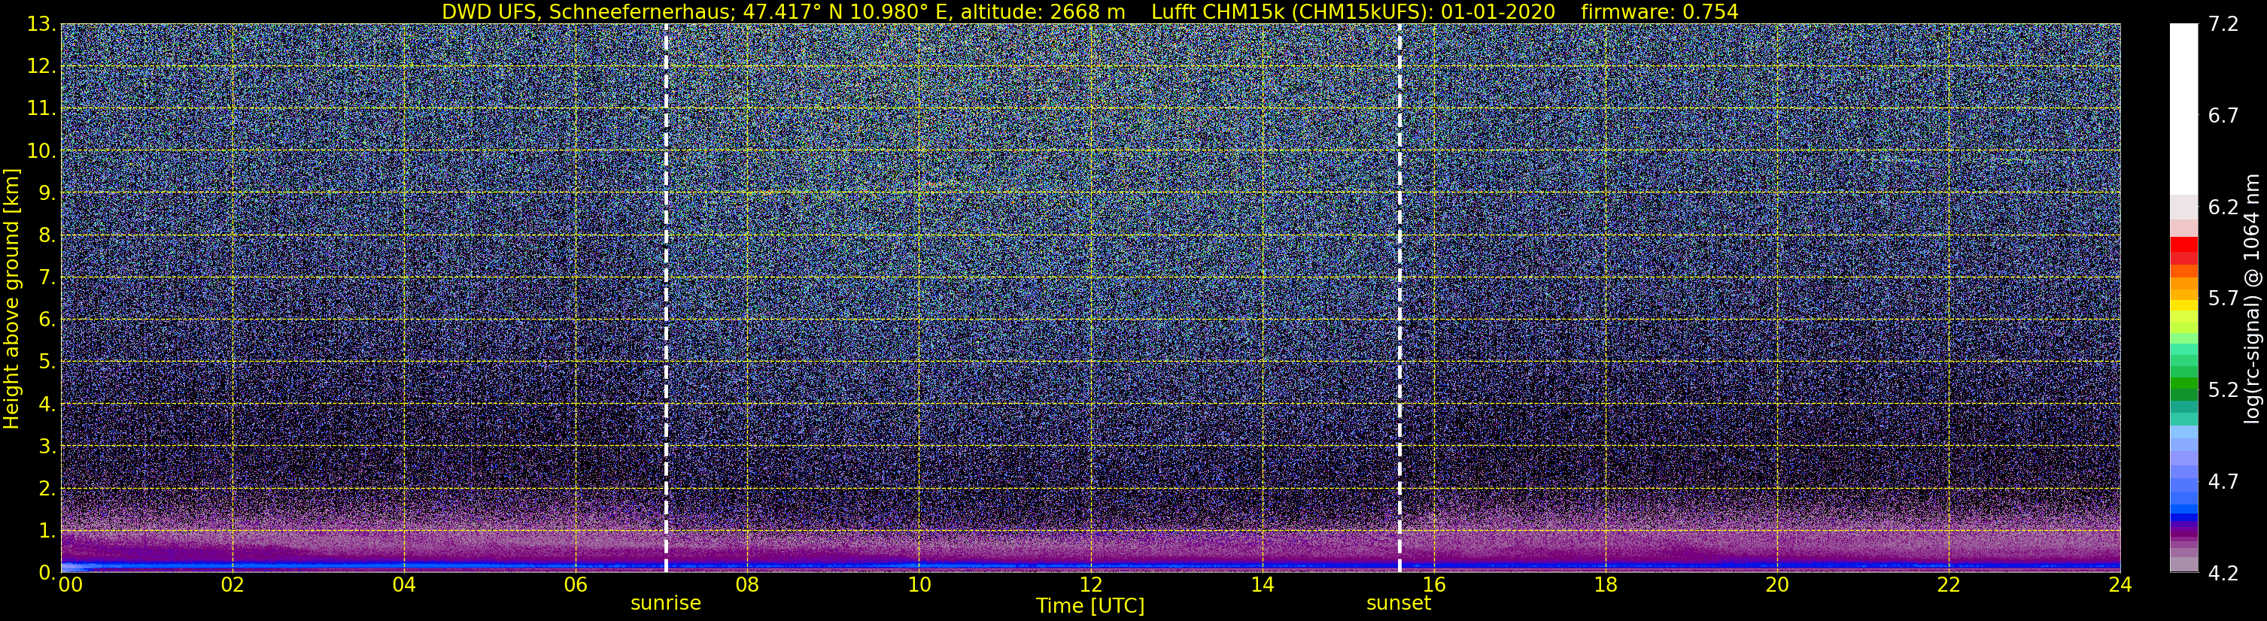The width and height of the screenshot is (2267, 621).
Task: Click the 'firmware: 0.754' text
Action: click(1660, 11)
